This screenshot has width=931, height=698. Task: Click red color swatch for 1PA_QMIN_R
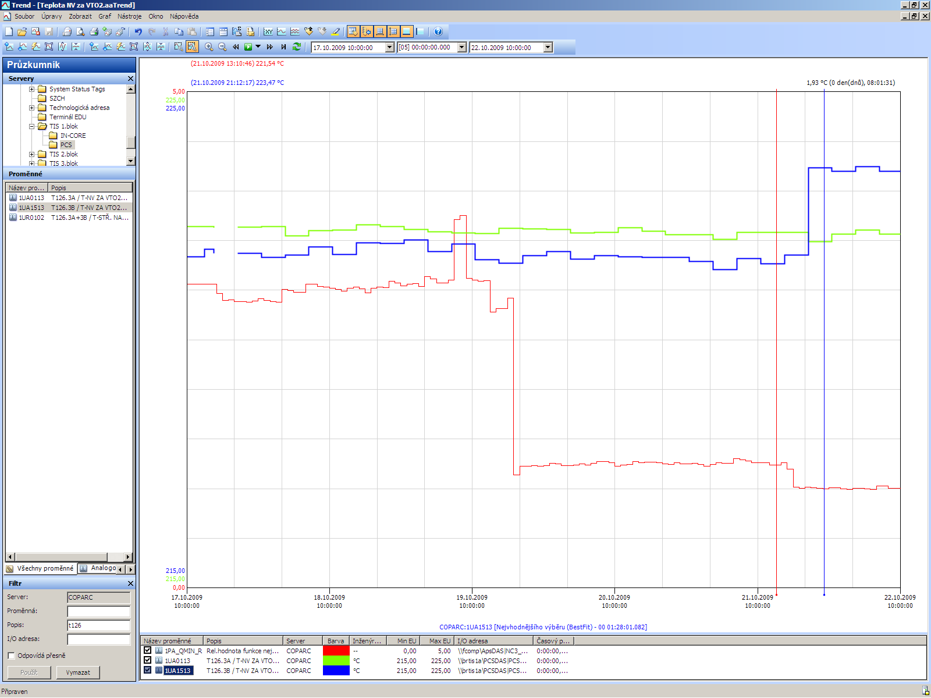coord(336,650)
